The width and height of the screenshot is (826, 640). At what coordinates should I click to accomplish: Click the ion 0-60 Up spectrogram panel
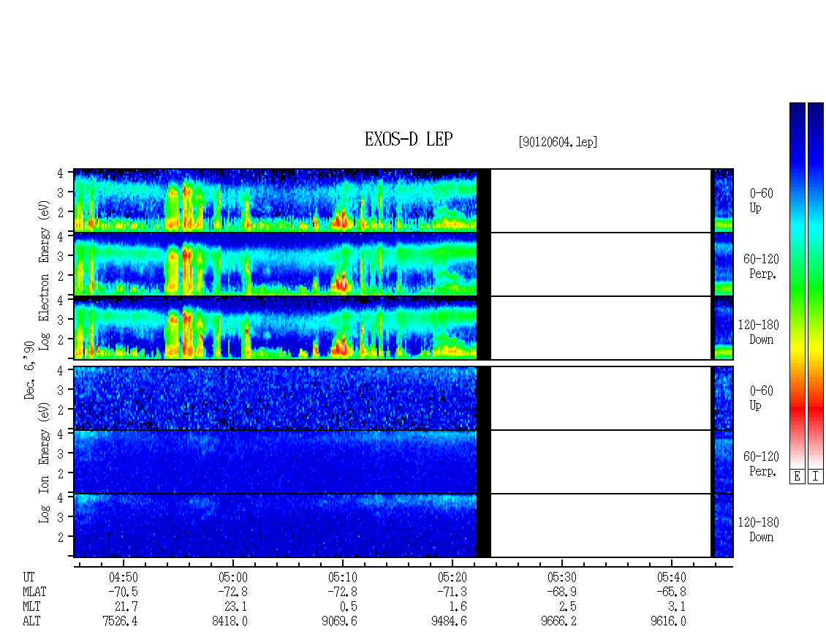[403, 398]
